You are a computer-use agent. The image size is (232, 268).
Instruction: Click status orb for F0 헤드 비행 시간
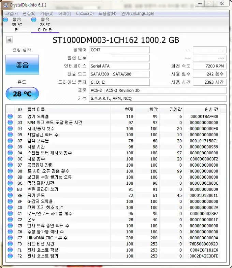(10, 244)
